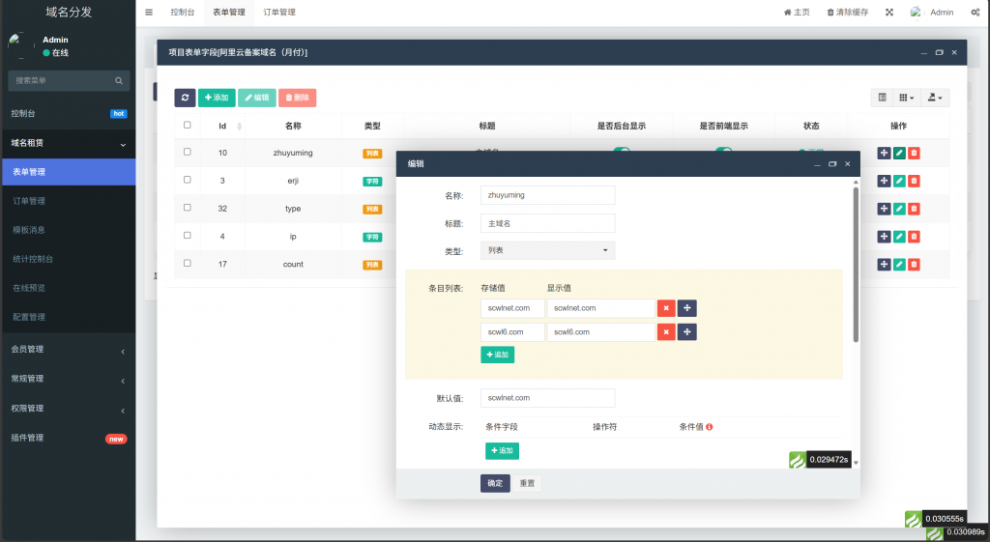Expand the 常规管理 sidebar group
The height and width of the screenshot is (542, 990).
coord(69,379)
